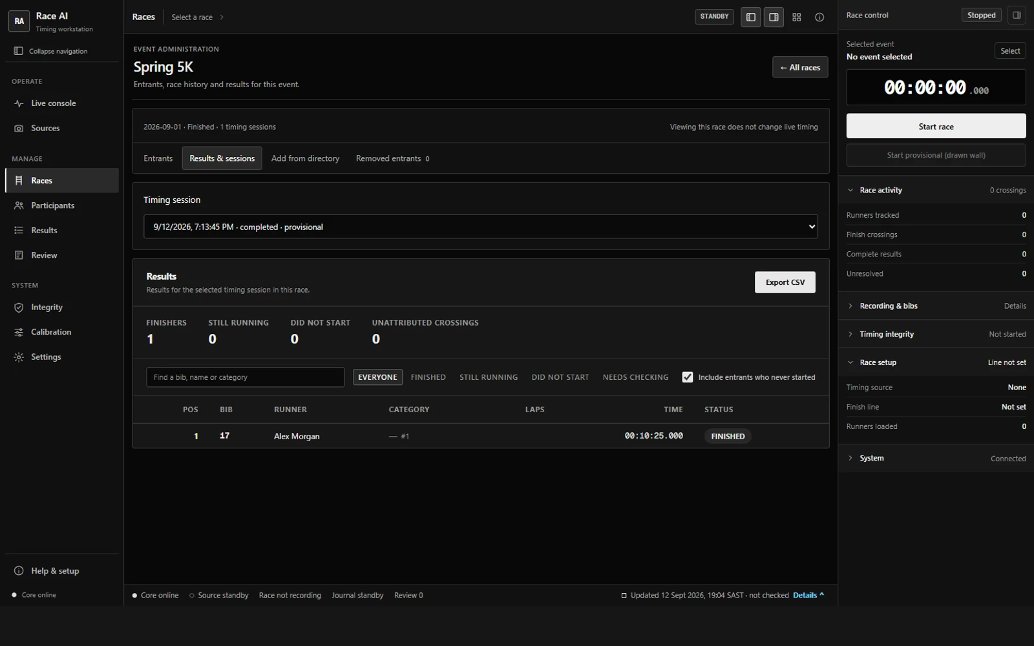
Task: Click the Collapse navigation panel icon
Action: click(x=18, y=51)
